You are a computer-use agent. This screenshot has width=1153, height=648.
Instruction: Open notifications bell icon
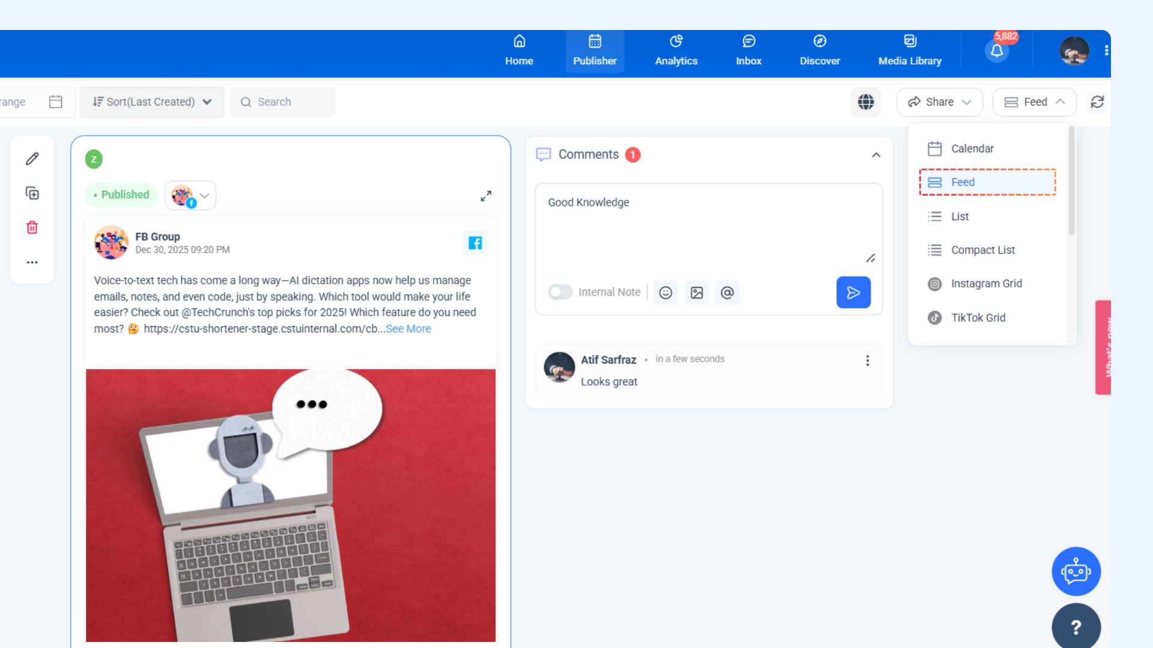[x=997, y=51]
